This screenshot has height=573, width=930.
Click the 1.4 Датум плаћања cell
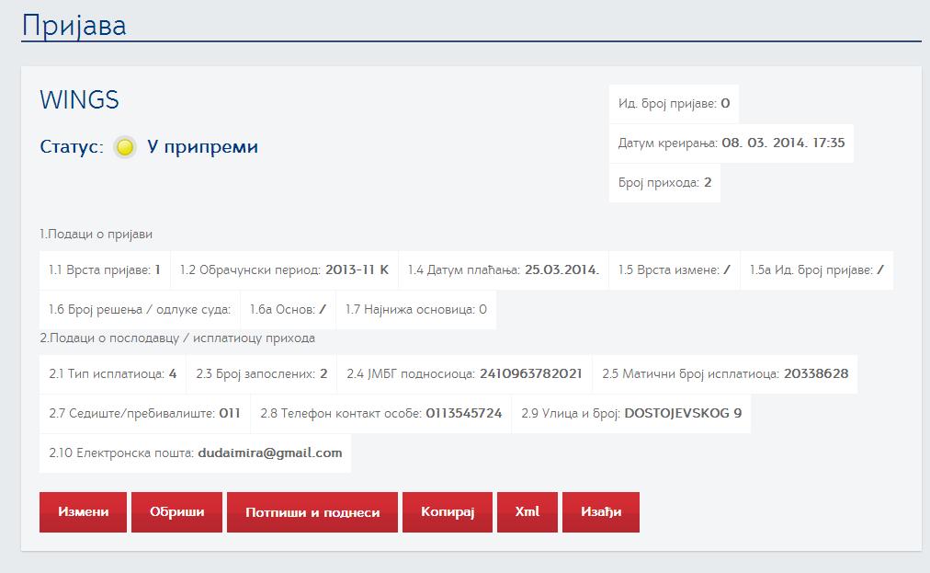[x=503, y=270]
